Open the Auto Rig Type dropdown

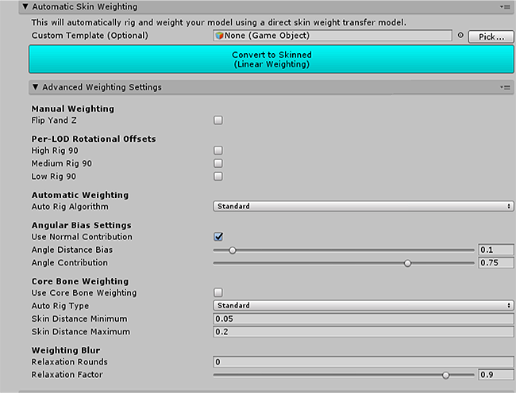[x=364, y=305]
